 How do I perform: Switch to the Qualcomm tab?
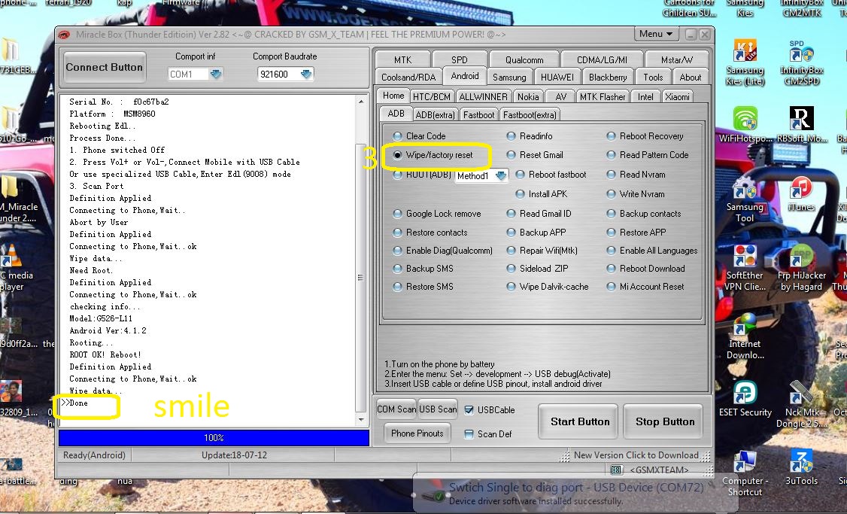(524, 59)
